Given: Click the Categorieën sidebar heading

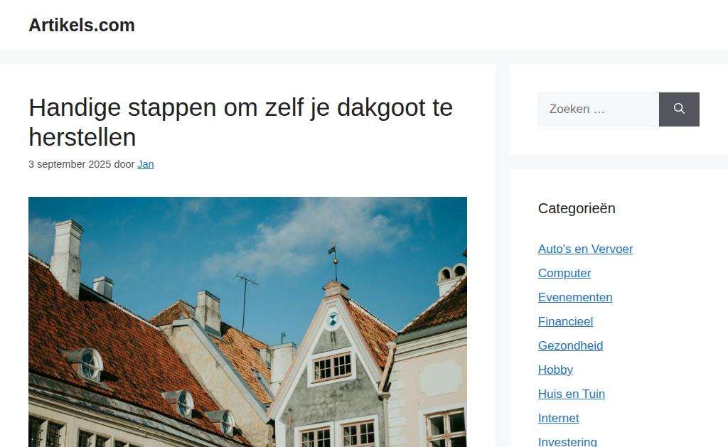Looking at the screenshot, I should click(577, 208).
